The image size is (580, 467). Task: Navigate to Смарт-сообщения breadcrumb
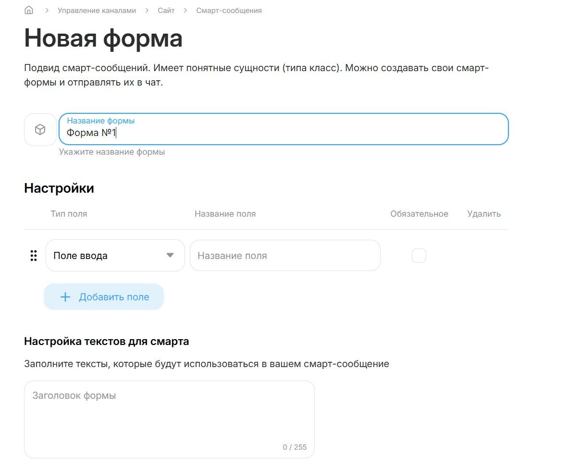(x=229, y=10)
